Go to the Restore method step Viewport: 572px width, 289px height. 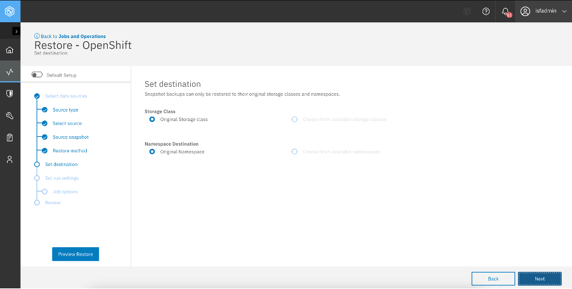(x=70, y=151)
